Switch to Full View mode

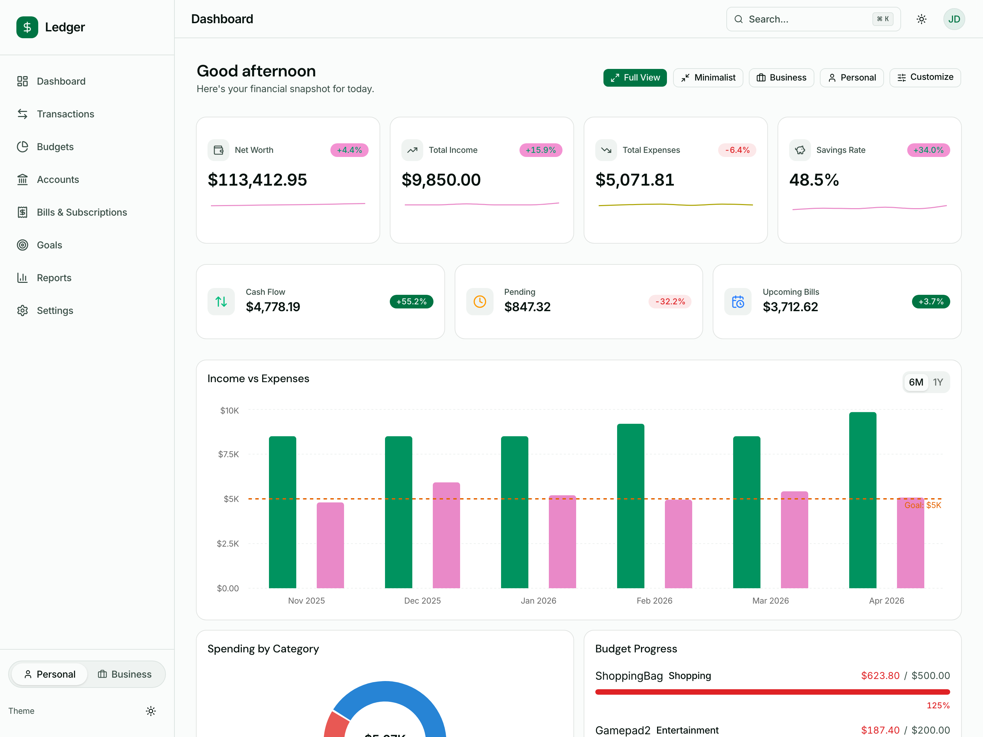point(635,77)
